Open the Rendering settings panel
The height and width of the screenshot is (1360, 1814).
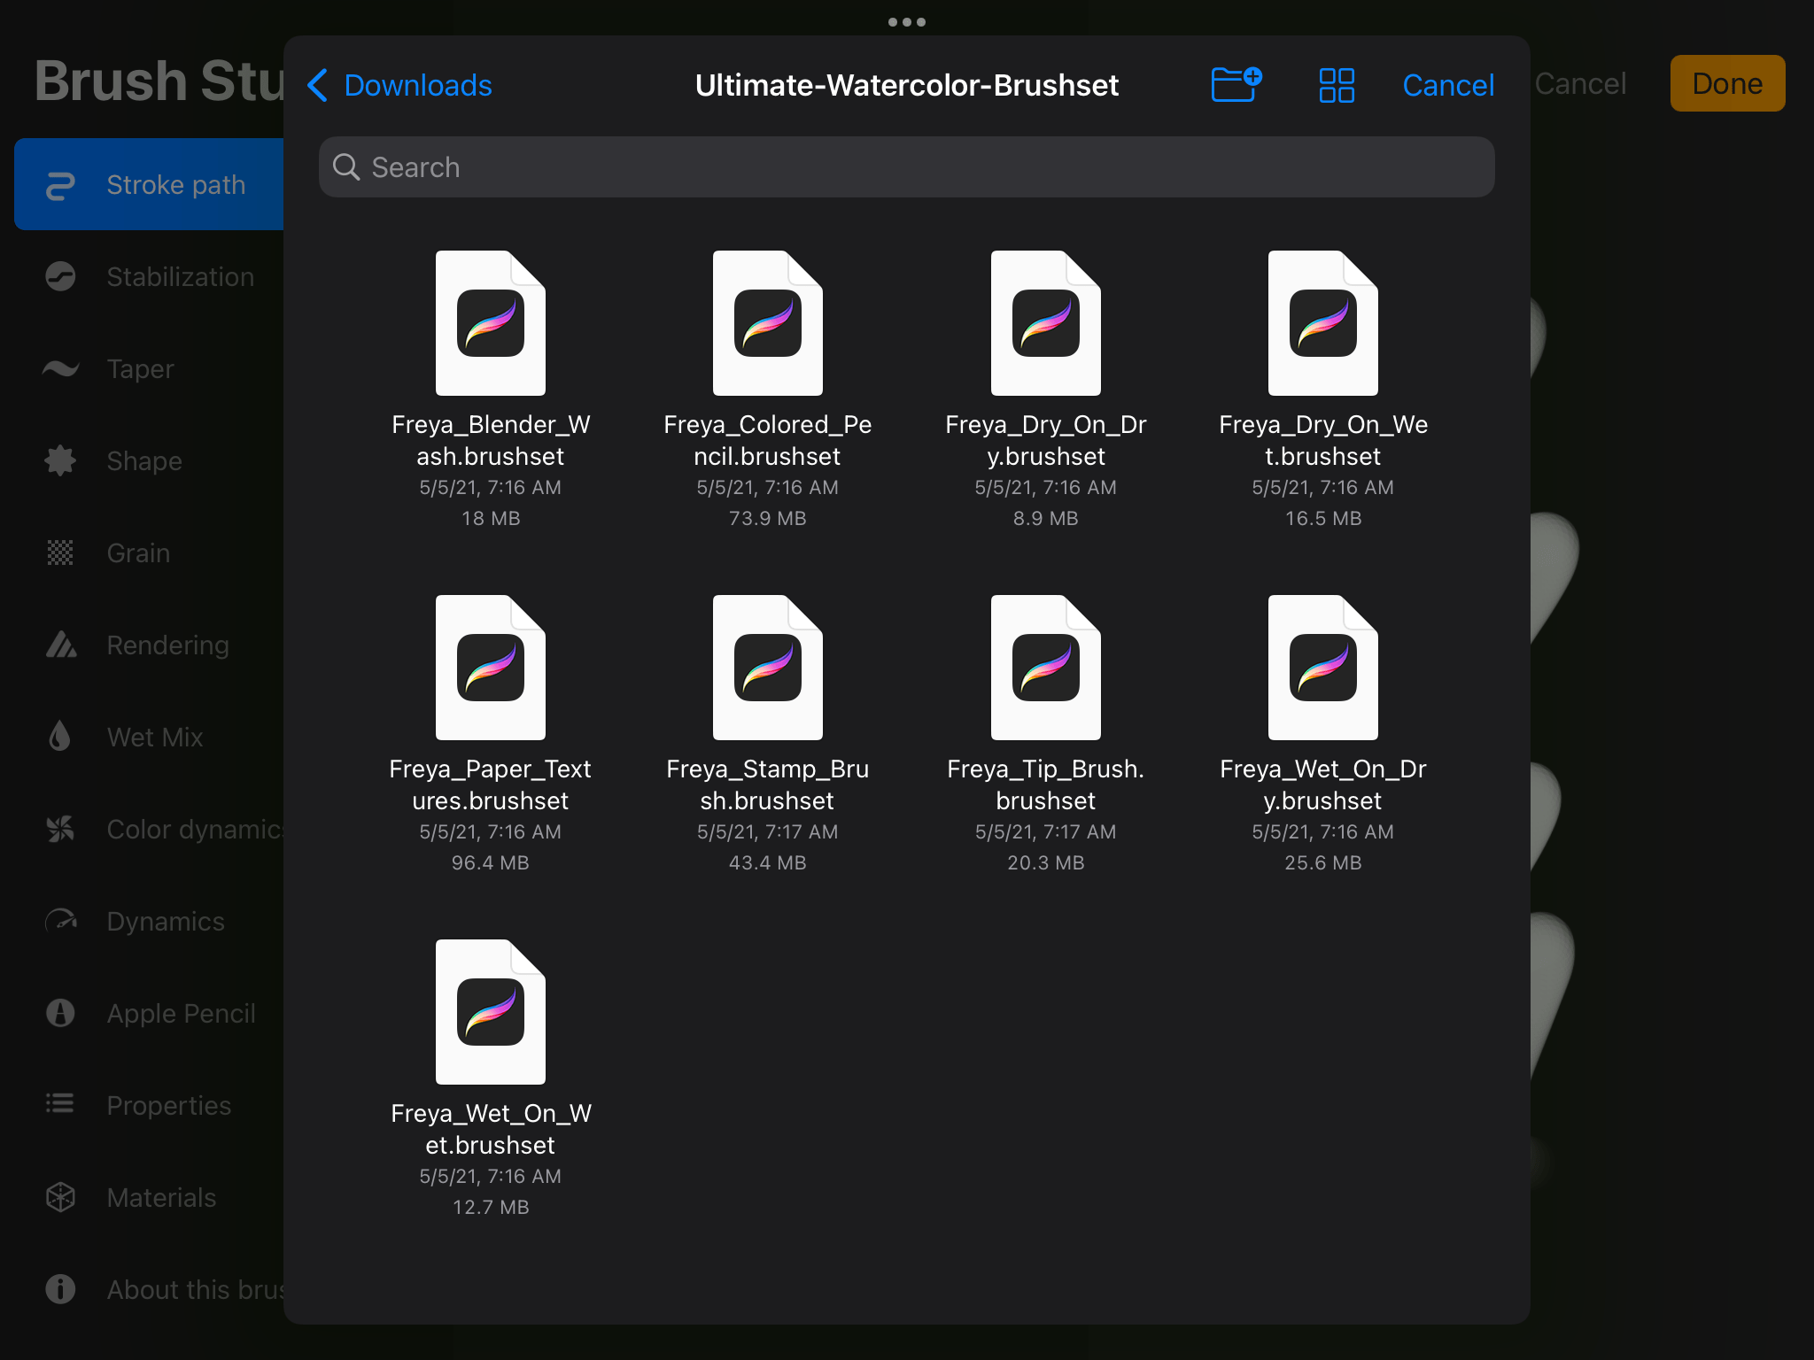tap(167, 645)
